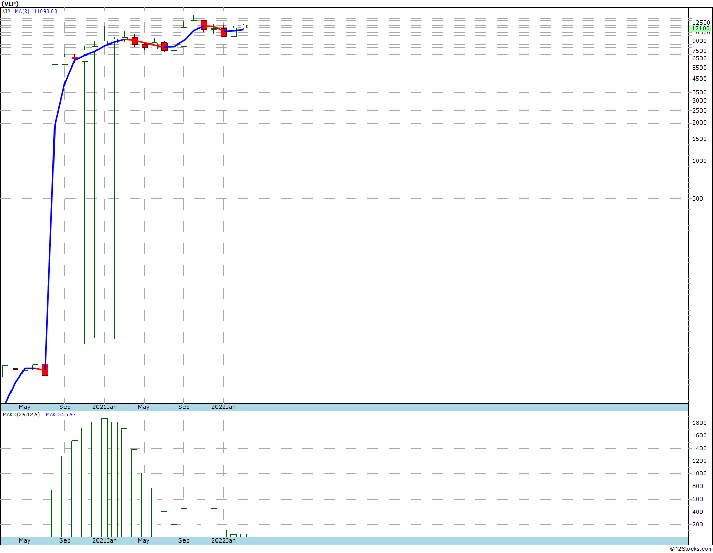Click the 1800 MACD axis label
Image resolution: width=713 pixels, height=553 pixels.
(698, 423)
